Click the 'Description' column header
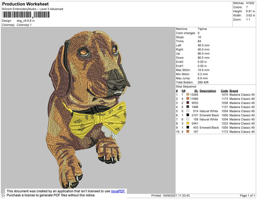Screen dimensions: 257x199 click(208, 91)
